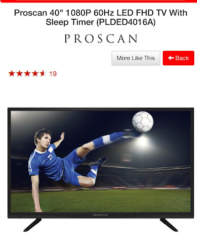
Task: Open the 19 reviews count link
Action: (x=53, y=74)
